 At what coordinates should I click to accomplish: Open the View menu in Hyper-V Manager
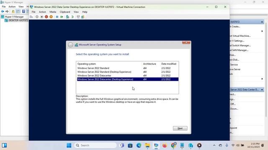[21, 7]
